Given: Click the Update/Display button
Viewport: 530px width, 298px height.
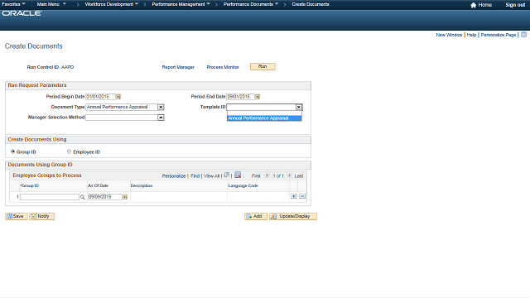Looking at the screenshot, I should tap(293, 216).
